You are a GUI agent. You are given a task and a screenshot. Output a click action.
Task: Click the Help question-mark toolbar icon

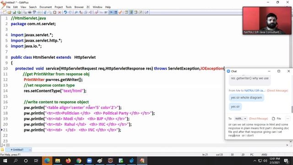pyautogui.click(x=146, y=12)
